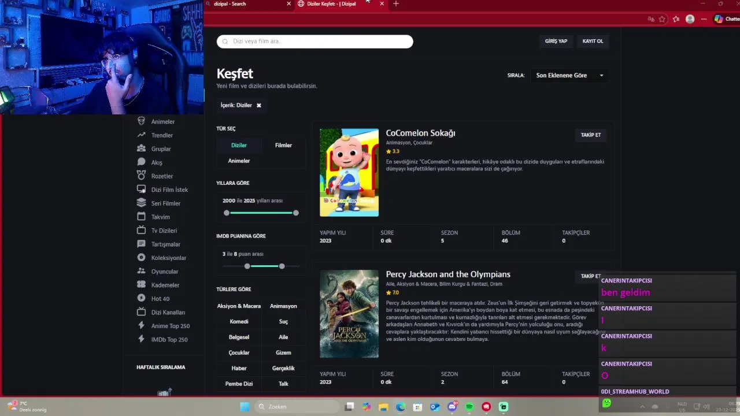
Task: Open Discord from the taskbar
Action: click(x=452, y=407)
